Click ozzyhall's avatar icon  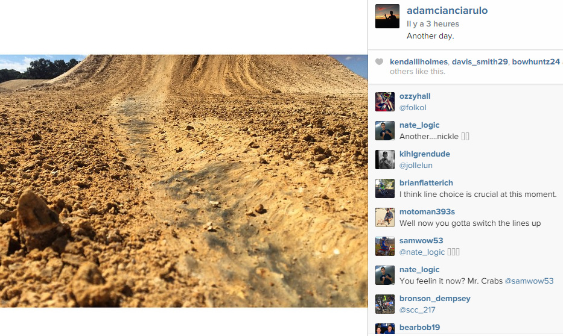385,102
